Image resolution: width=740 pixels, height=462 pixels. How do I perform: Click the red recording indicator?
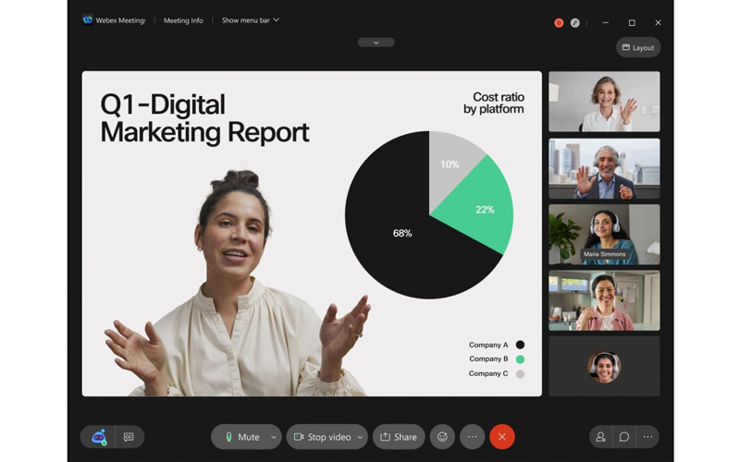[559, 22]
